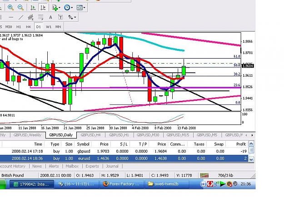The image size is (284, 213).
Task: Select the Text Label (T) tool
Action: [x=60, y=17]
